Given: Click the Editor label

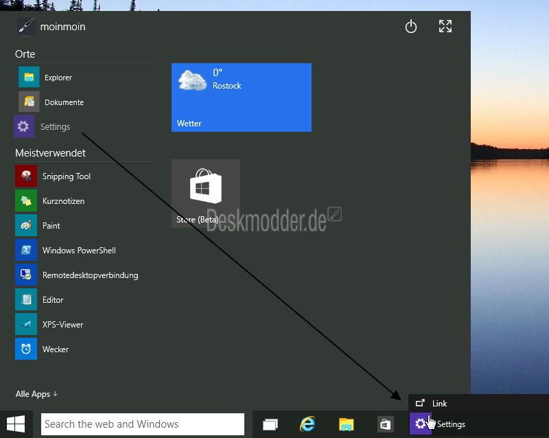Looking at the screenshot, I should click(53, 300).
